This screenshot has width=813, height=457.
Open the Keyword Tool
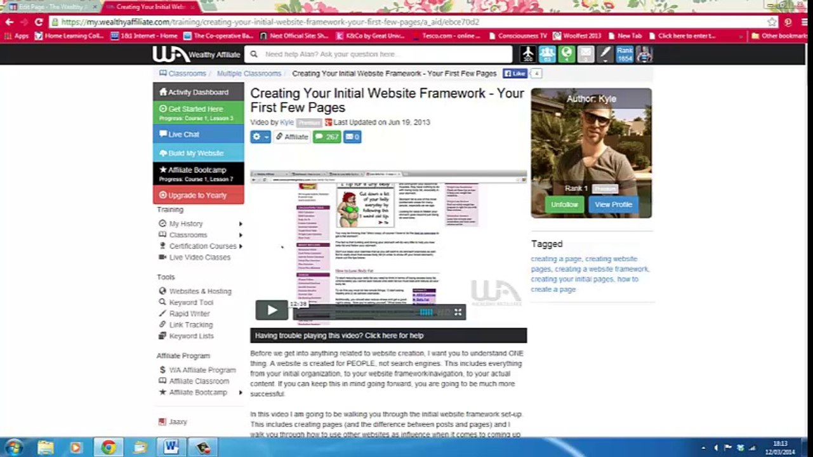(x=186, y=303)
